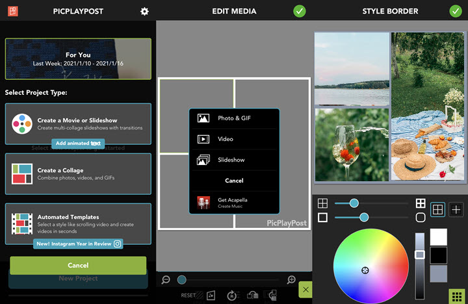Pick a color on the color wheel

coord(371,266)
